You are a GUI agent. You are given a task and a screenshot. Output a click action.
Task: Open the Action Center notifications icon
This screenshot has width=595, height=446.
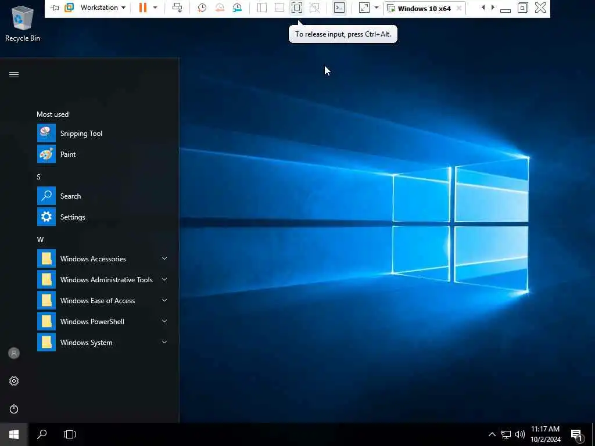pos(577,434)
